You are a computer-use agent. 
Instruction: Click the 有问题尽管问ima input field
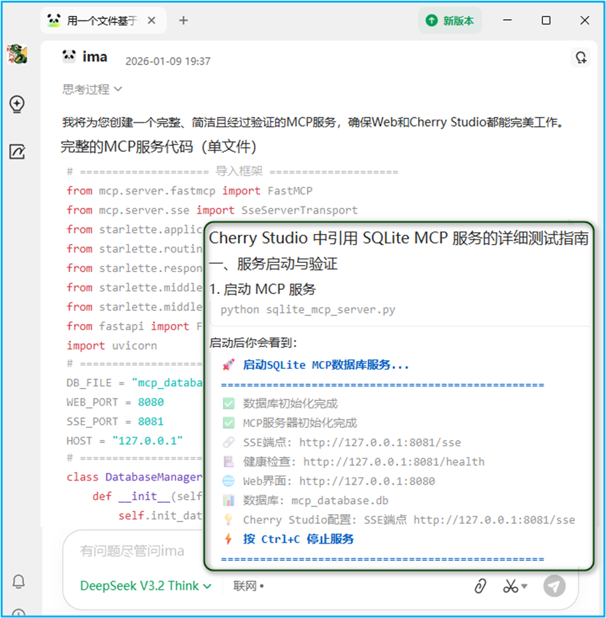(132, 550)
